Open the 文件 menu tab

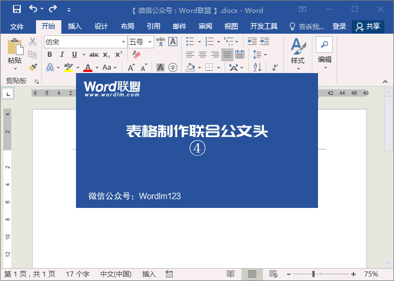(17, 26)
